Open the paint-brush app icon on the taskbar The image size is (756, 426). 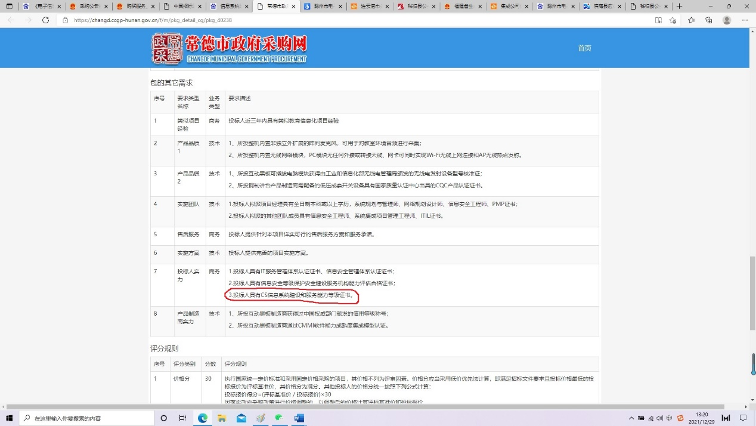pyautogui.click(x=260, y=418)
